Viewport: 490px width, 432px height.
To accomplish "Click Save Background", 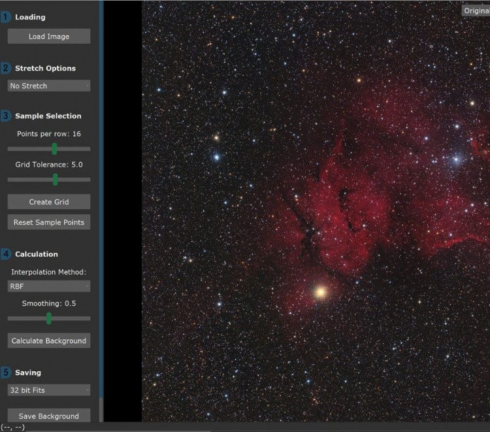I will click(49, 416).
